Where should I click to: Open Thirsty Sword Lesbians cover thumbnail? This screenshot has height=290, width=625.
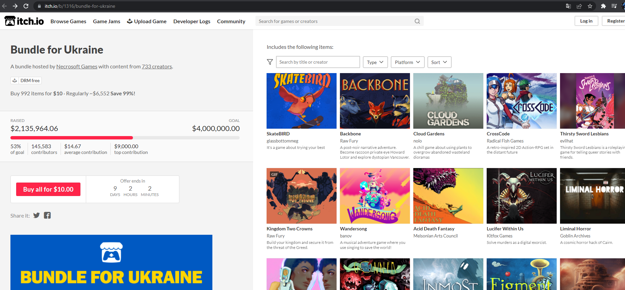[592, 101]
